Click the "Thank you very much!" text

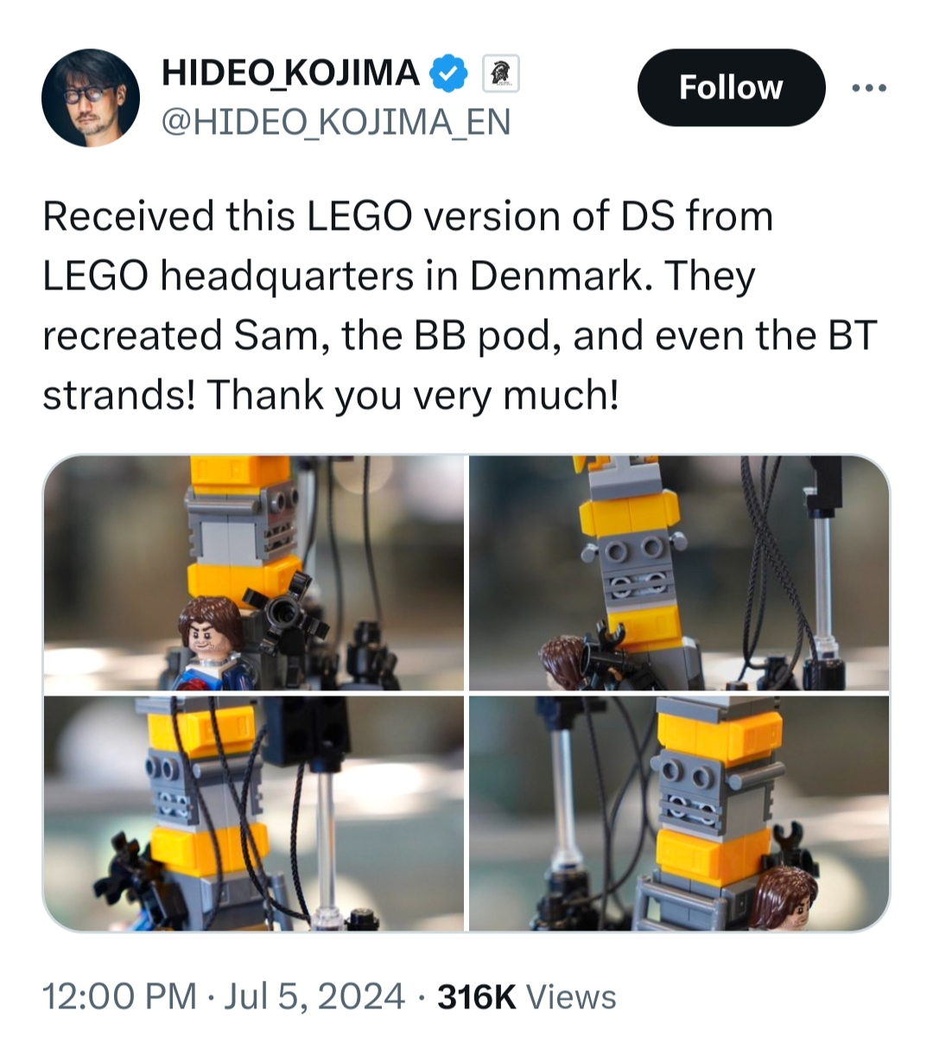coord(413,395)
